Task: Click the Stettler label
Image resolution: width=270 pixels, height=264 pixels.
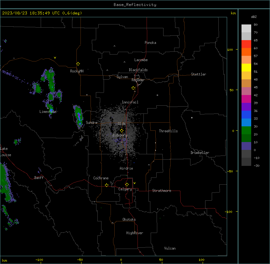Action: (x=199, y=74)
